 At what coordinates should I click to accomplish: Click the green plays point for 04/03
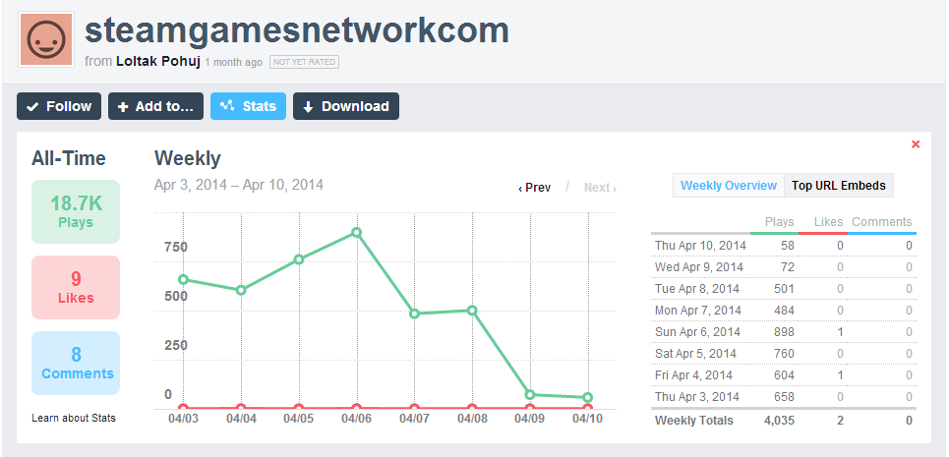point(183,279)
